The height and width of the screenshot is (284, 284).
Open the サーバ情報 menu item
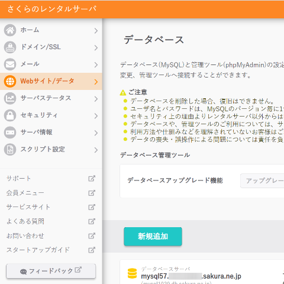click(x=51, y=133)
